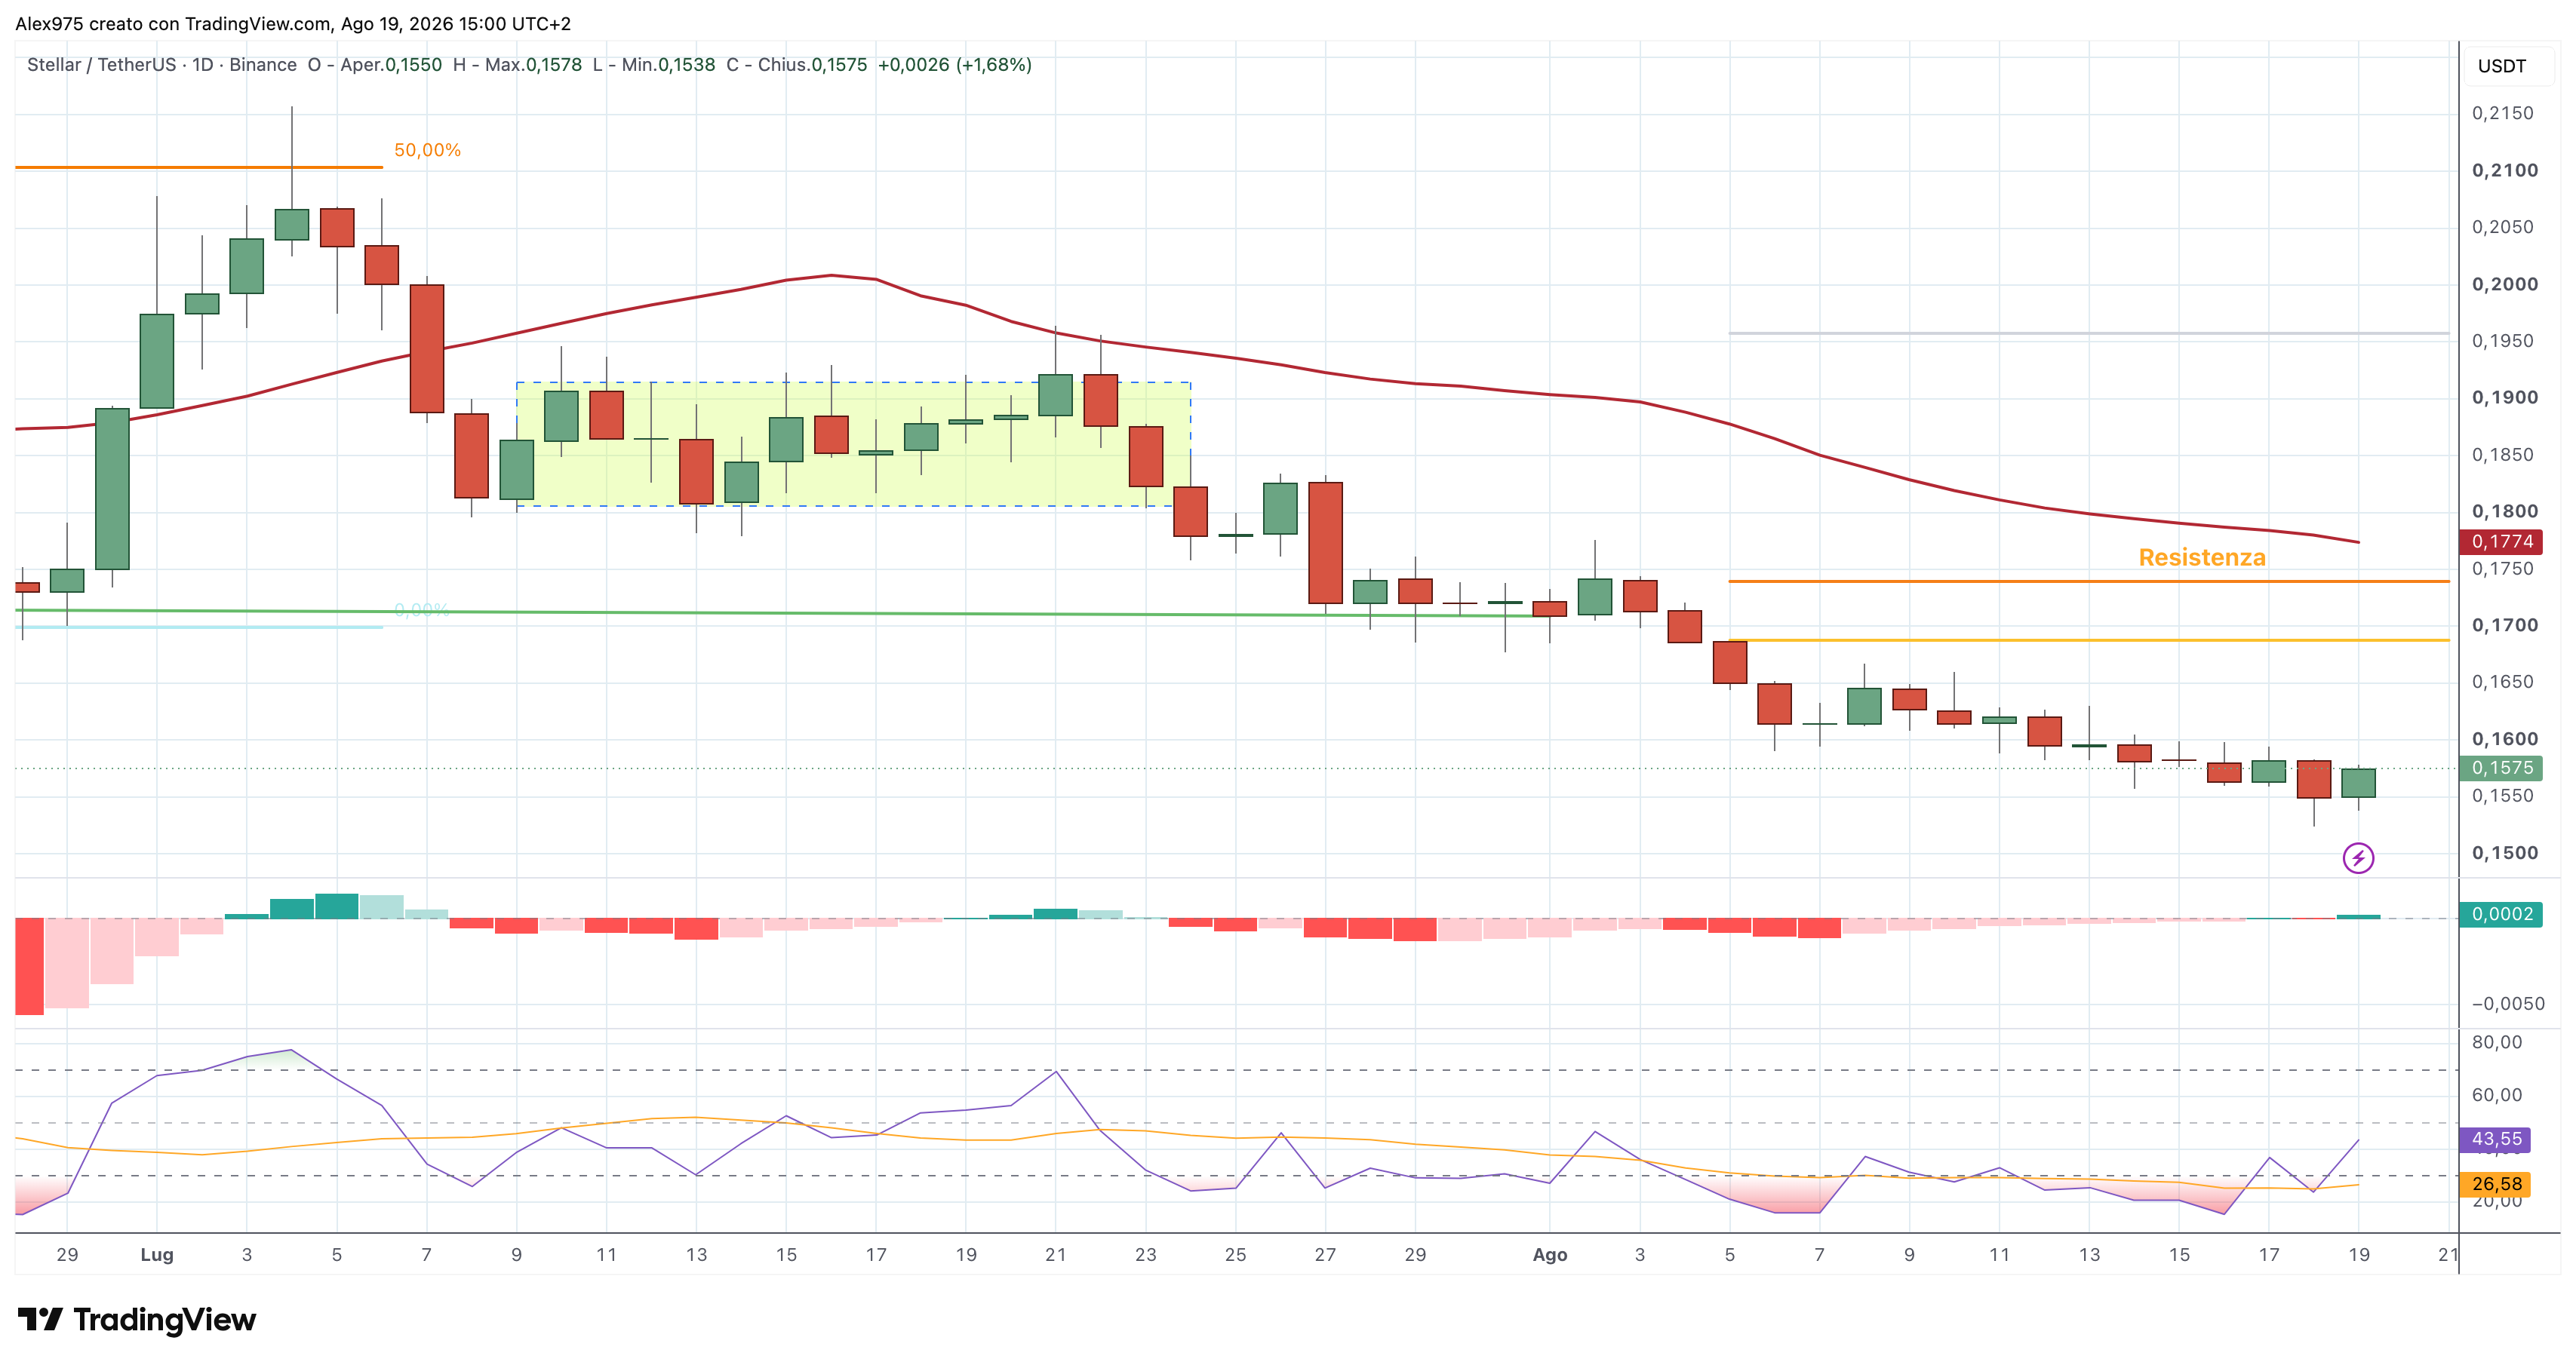Click the 26,58 RSI average tag
The image size is (2576, 1365).
2495,1183
